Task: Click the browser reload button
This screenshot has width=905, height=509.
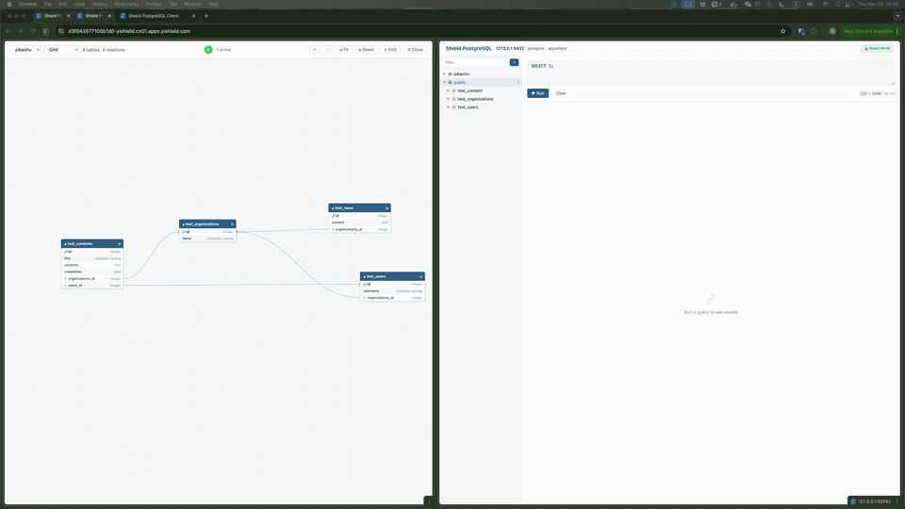Action: coord(33,31)
